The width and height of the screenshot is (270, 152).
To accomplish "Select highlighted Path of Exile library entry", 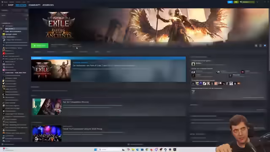I will [14, 29].
